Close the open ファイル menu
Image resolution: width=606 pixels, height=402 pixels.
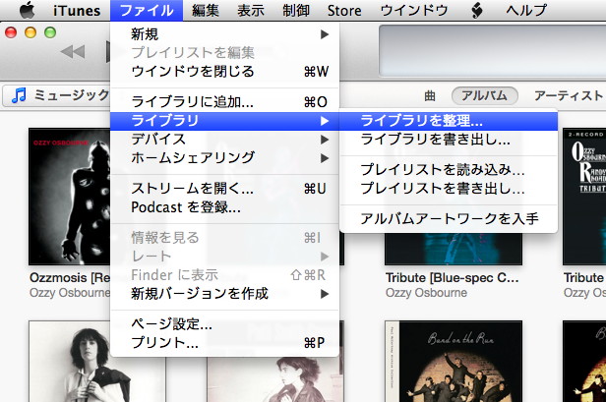click(147, 11)
